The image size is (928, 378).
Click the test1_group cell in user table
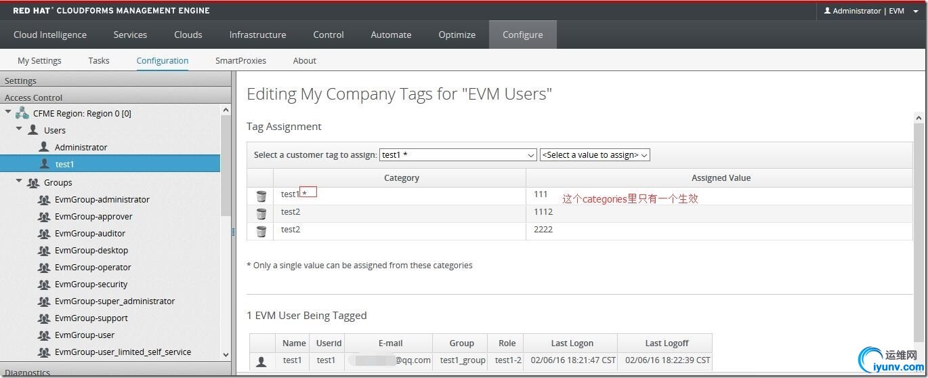click(x=462, y=360)
